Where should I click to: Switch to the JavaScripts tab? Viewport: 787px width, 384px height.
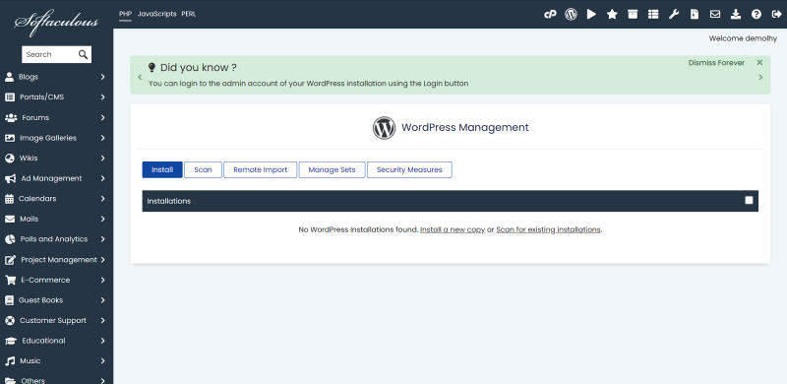pyautogui.click(x=157, y=14)
